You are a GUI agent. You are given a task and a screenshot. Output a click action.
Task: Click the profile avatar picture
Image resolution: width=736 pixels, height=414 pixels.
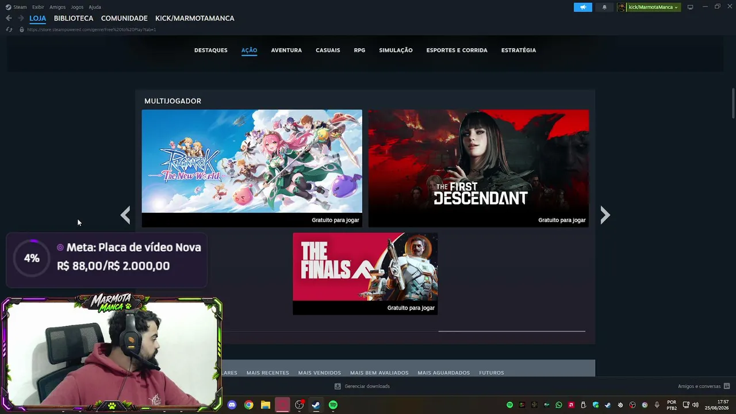point(622,7)
